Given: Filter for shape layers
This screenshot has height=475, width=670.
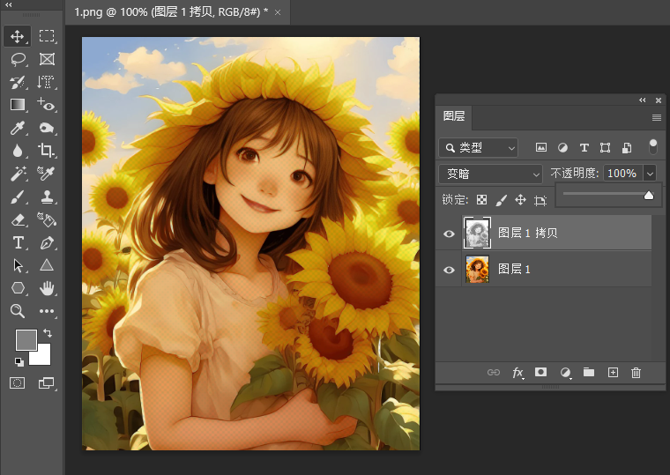Looking at the screenshot, I should click(605, 148).
